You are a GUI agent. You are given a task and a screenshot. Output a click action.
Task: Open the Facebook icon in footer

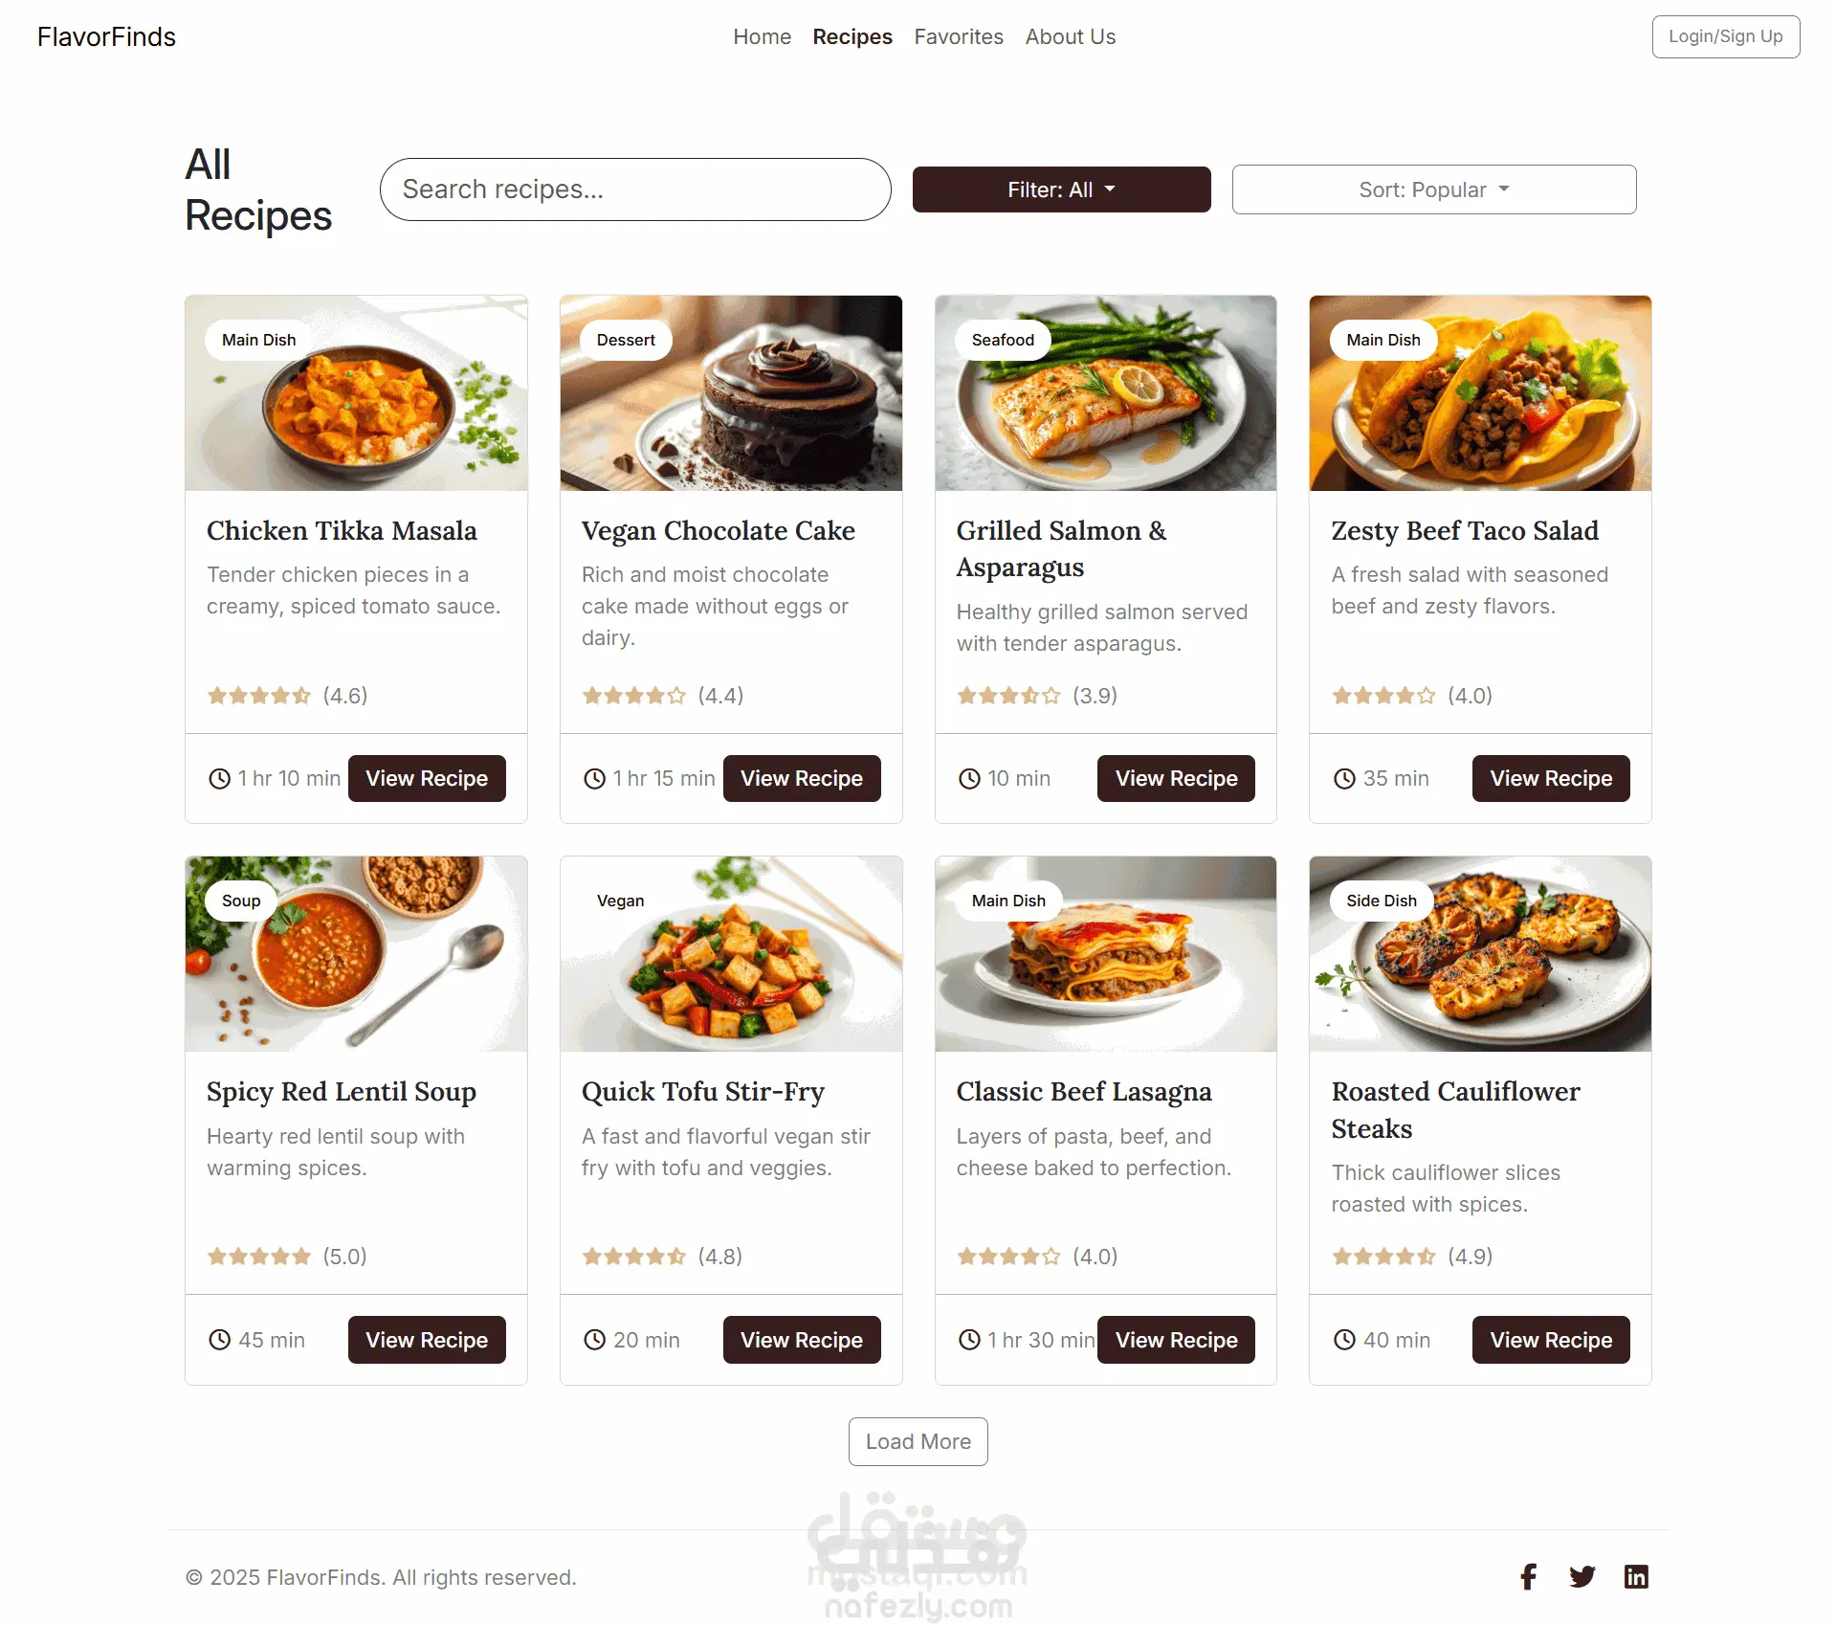tap(1528, 1577)
